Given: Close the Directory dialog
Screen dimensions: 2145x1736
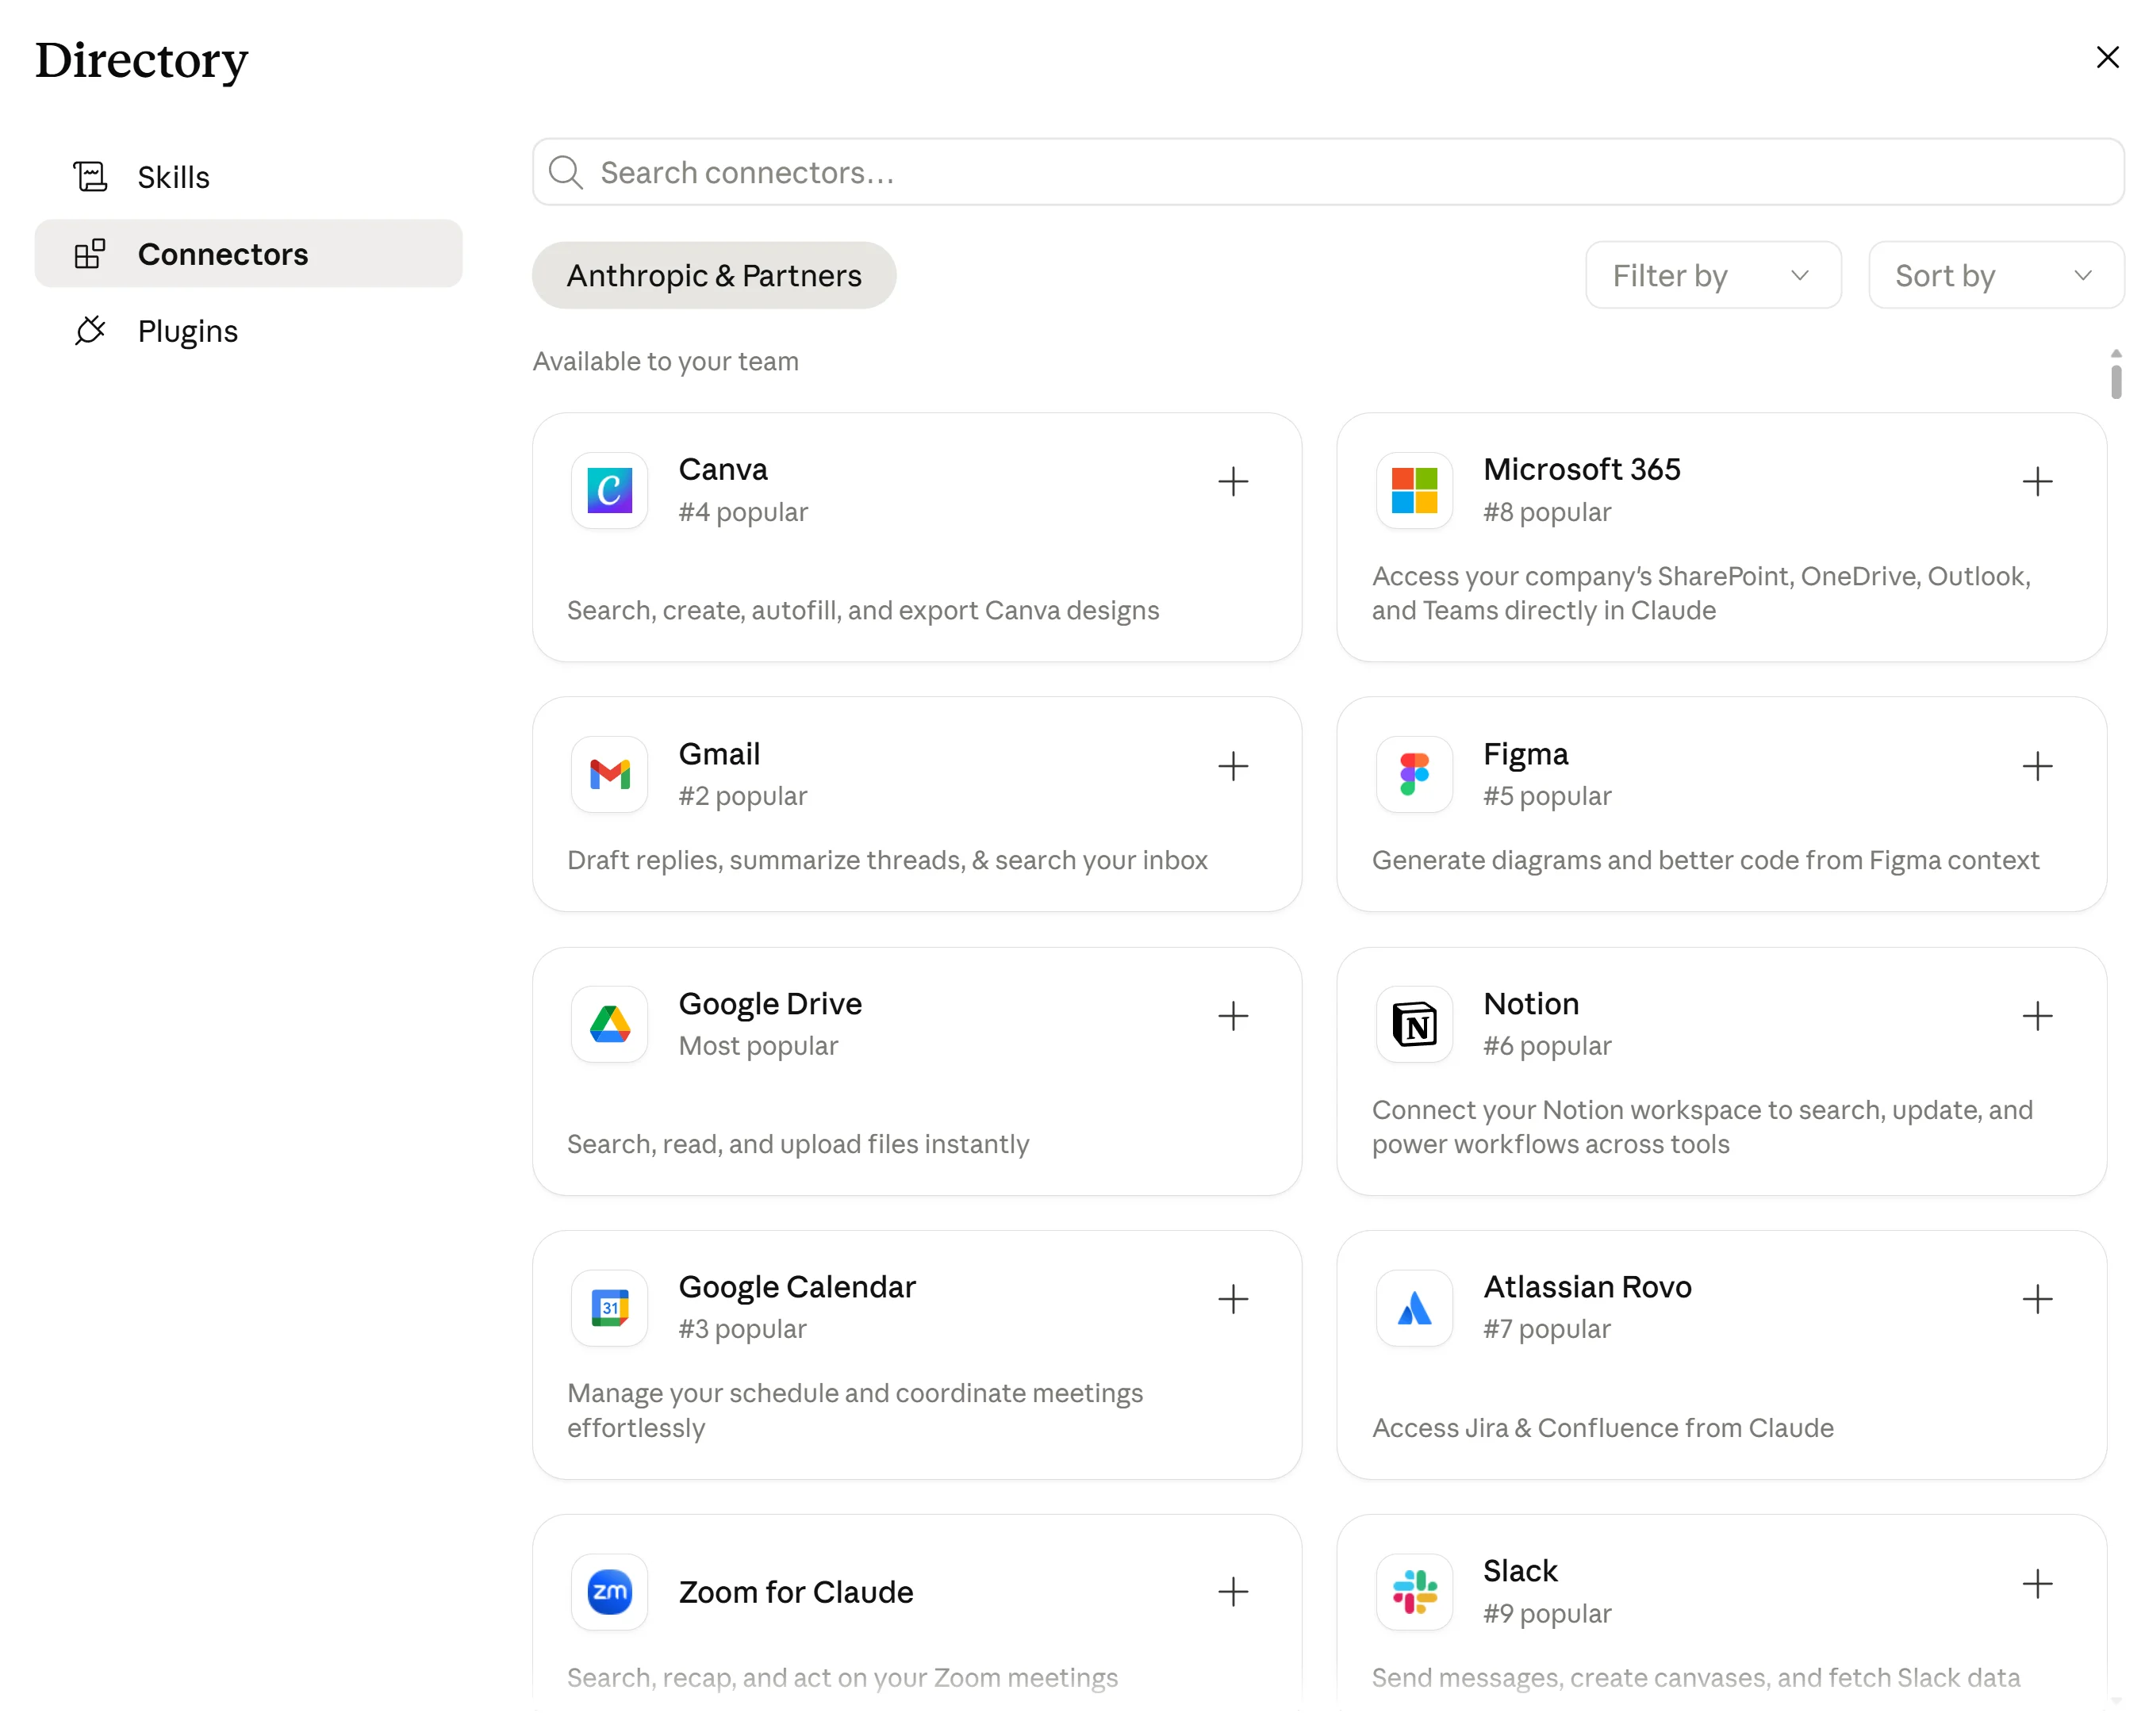Looking at the screenshot, I should click(2107, 57).
